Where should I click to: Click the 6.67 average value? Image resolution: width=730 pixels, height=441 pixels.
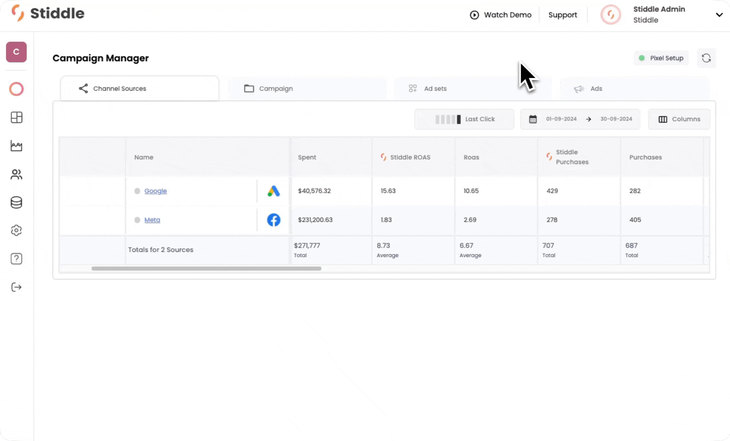point(466,245)
